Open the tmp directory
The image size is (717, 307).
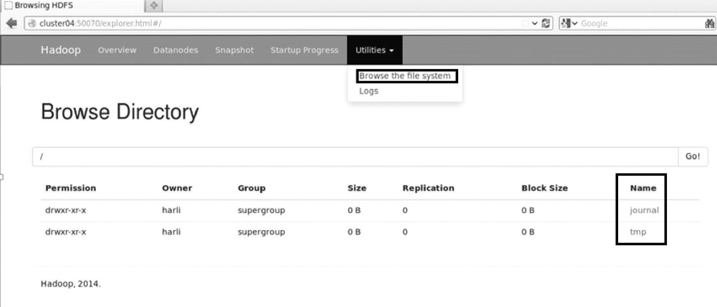coord(638,232)
